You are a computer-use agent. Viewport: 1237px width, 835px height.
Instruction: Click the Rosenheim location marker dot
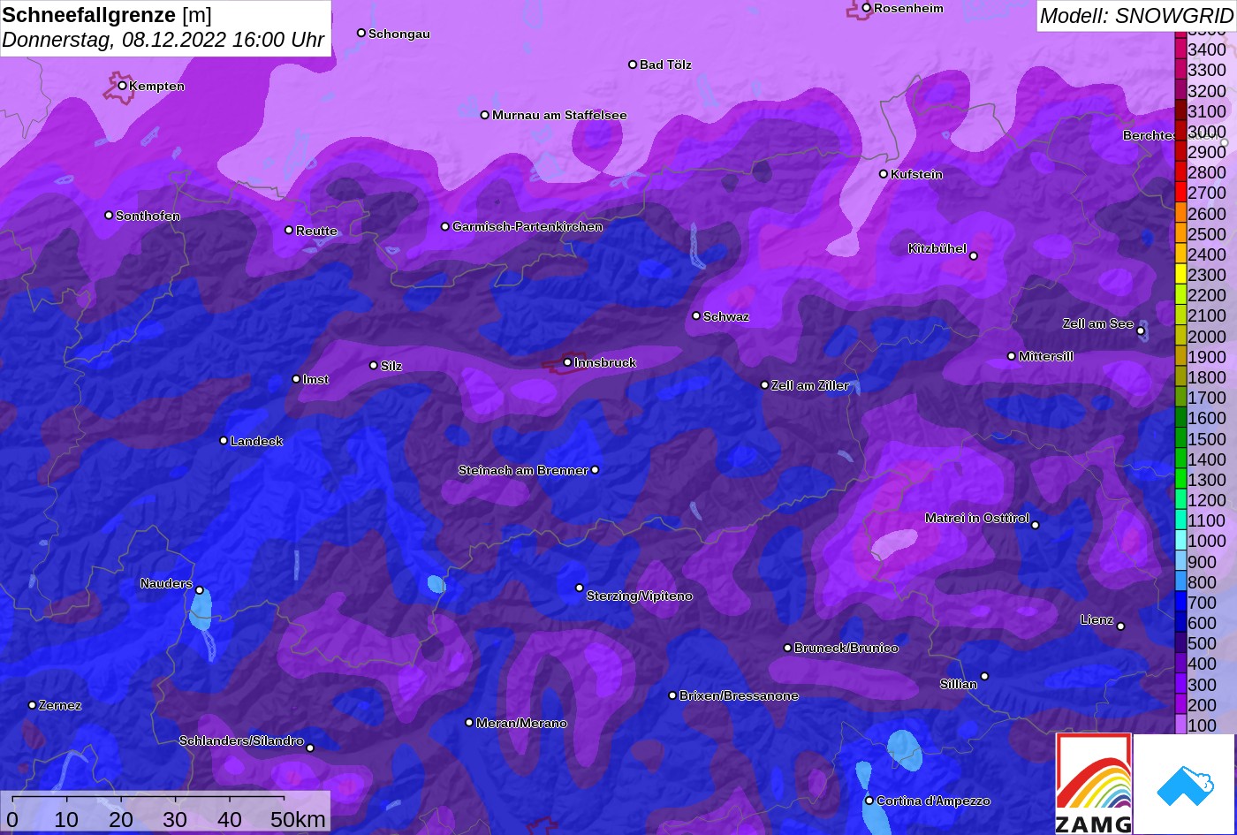click(x=867, y=8)
